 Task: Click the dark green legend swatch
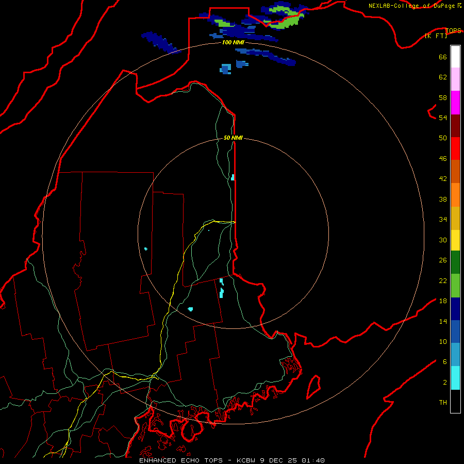(x=455, y=262)
